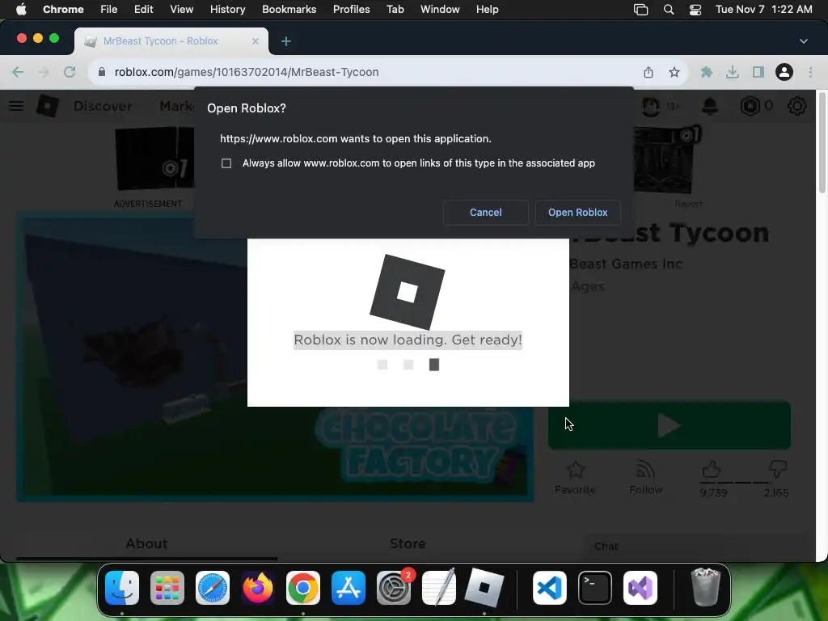This screenshot has height=621, width=828.
Task: Expand the tab search chevron
Action: 803,41
